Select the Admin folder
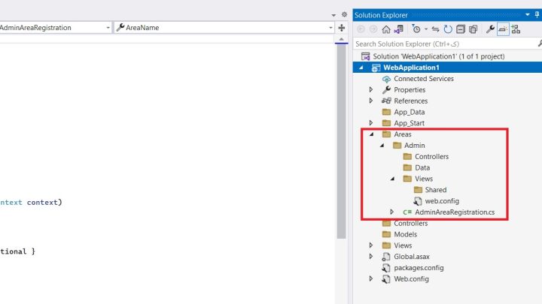This screenshot has width=542, height=304. pos(415,146)
